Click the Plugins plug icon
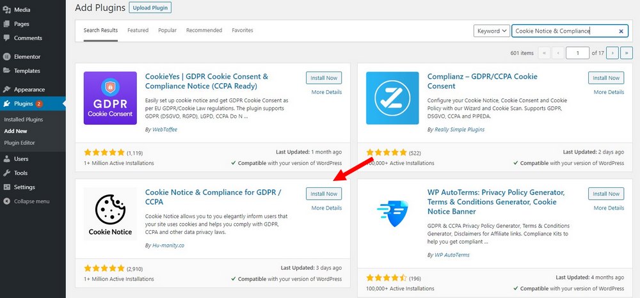The height and width of the screenshot is (298, 640). 6,104
